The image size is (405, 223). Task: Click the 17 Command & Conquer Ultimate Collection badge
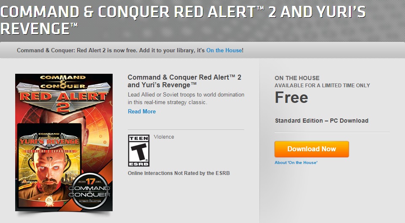[x=89, y=191]
